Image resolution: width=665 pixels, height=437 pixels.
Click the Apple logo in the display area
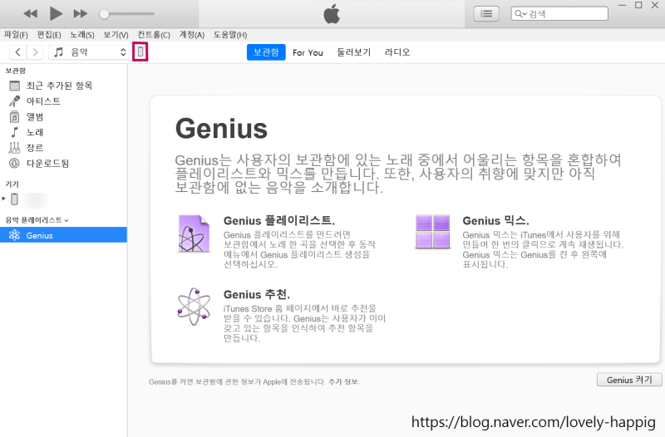(x=332, y=14)
